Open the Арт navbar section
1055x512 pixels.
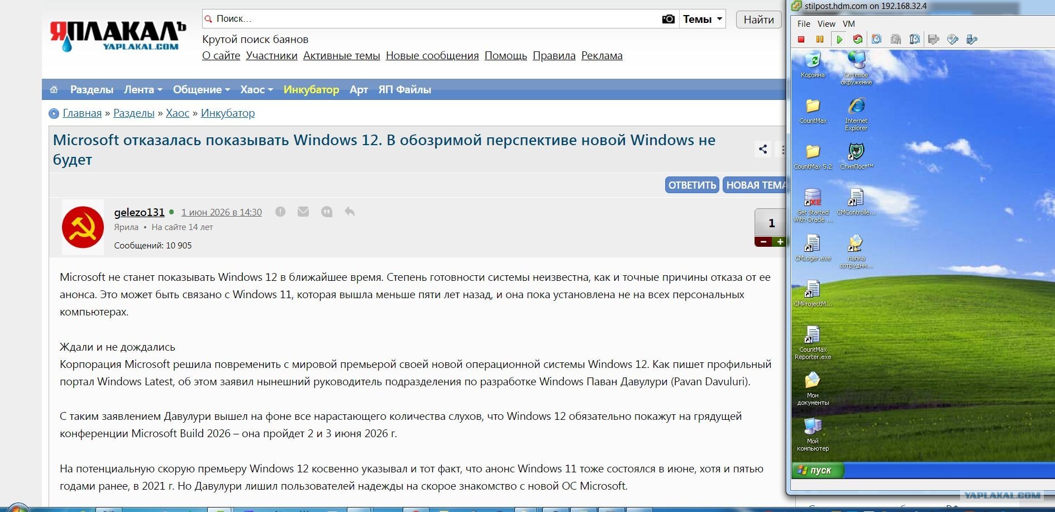tap(359, 89)
